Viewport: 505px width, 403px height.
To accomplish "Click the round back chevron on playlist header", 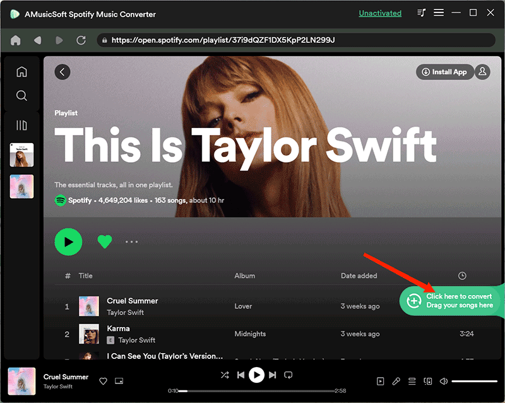I will click(x=62, y=72).
